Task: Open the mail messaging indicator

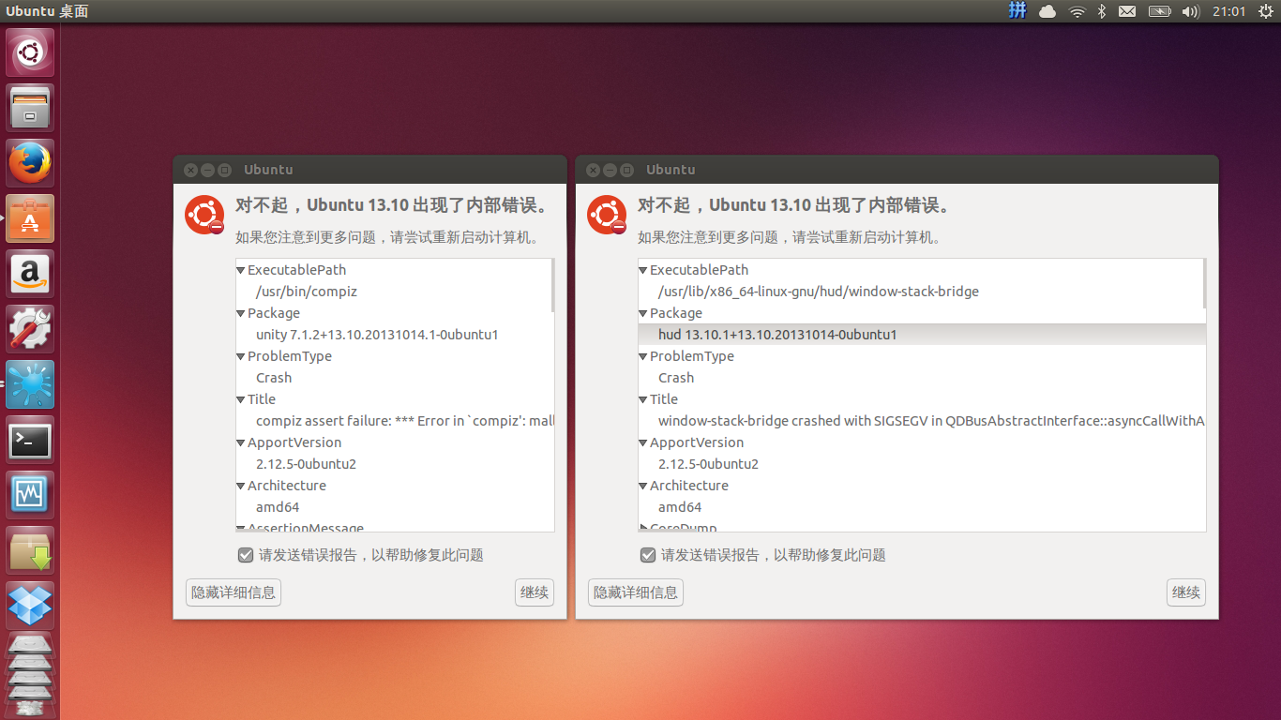Action: [x=1127, y=11]
